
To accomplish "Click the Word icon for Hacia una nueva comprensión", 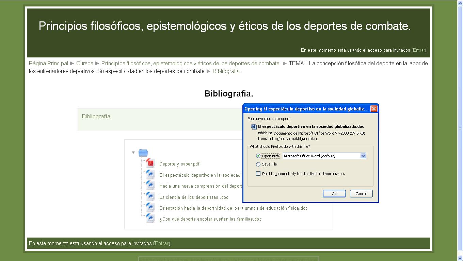I will 150,185.
